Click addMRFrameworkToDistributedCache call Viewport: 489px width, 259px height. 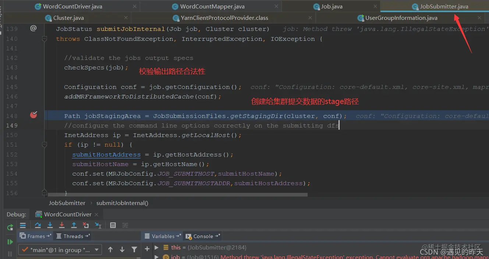(129, 97)
